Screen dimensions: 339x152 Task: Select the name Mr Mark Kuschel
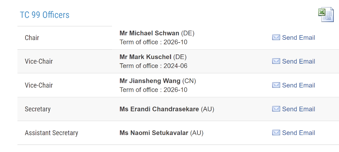click(x=145, y=57)
